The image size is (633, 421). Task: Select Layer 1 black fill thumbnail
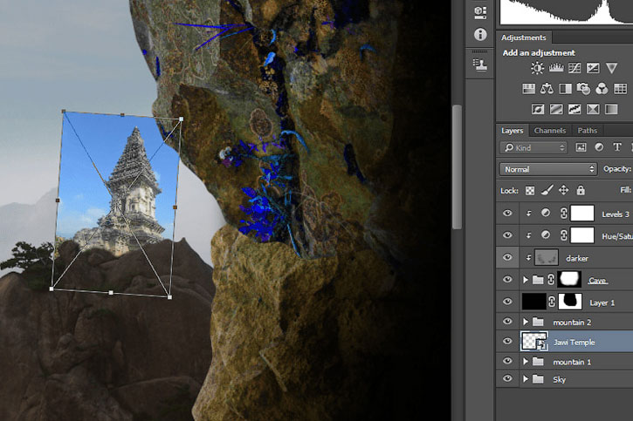[x=534, y=302]
